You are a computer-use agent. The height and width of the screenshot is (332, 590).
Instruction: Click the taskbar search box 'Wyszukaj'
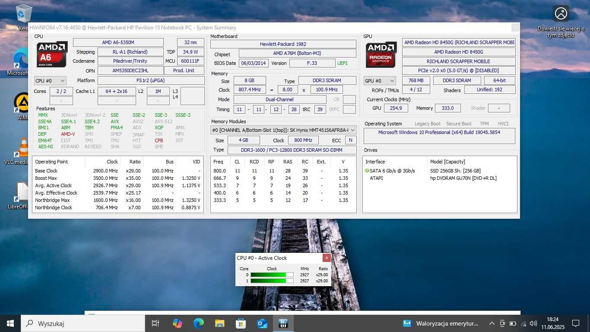point(83,323)
